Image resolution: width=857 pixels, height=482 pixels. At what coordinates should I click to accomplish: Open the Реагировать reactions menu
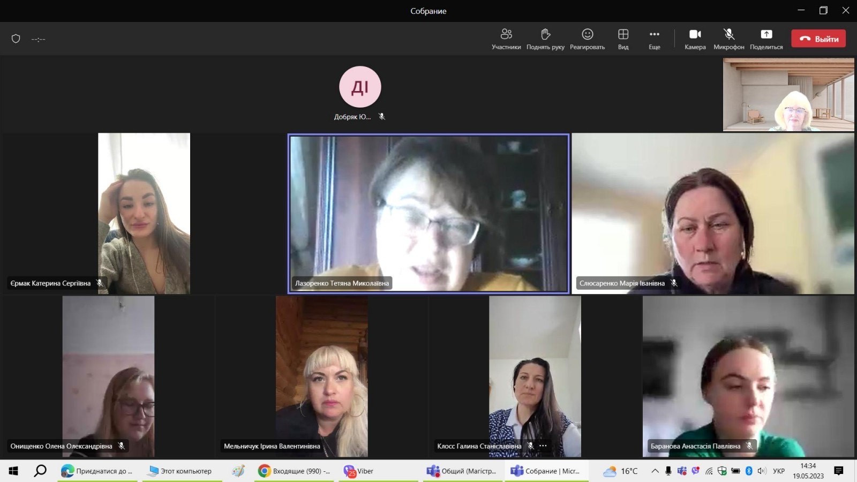click(x=587, y=39)
